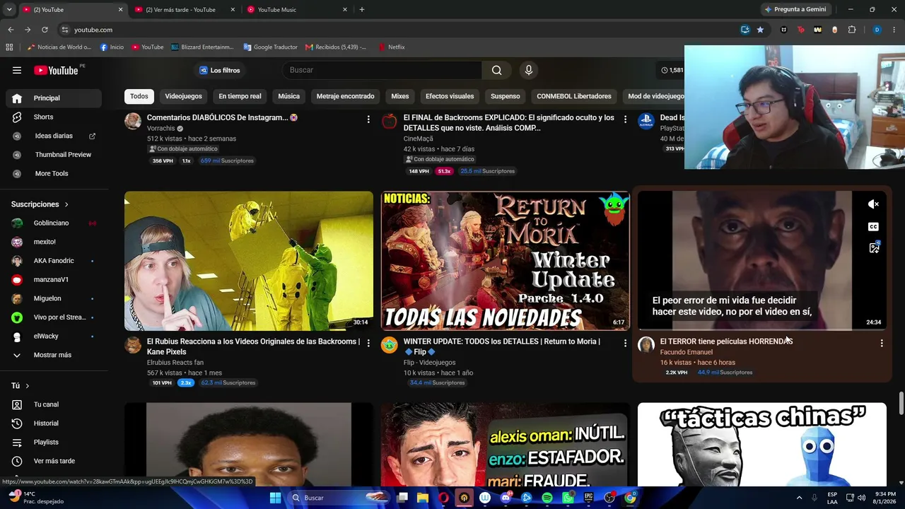Toggle captions on preview video
The image size is (905, 509).
pyautogui.click(x=874, y=227)
